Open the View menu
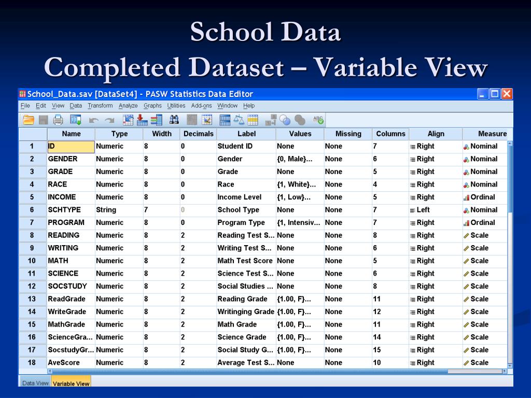 (x=58, y=106)
